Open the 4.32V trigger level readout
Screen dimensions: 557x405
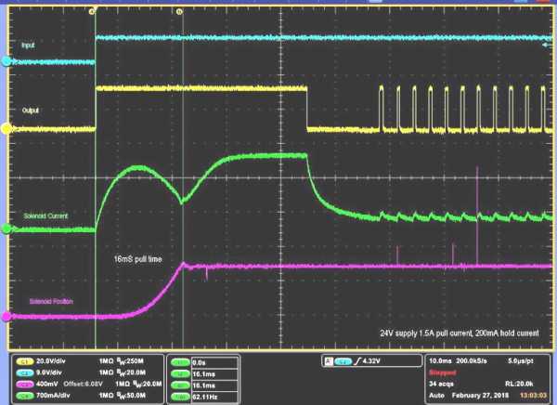tap(371, 361)
